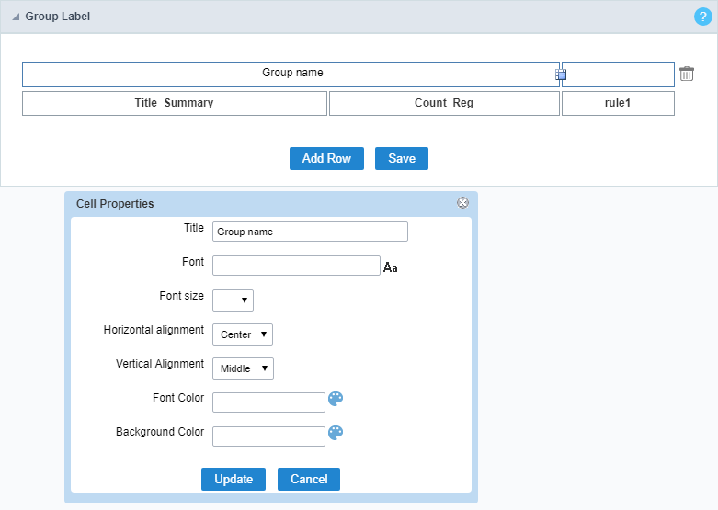This screenshot has width=718, height=510.
Task: Open cell properties icon on Group name cell
Action: [x=561, y=74]
